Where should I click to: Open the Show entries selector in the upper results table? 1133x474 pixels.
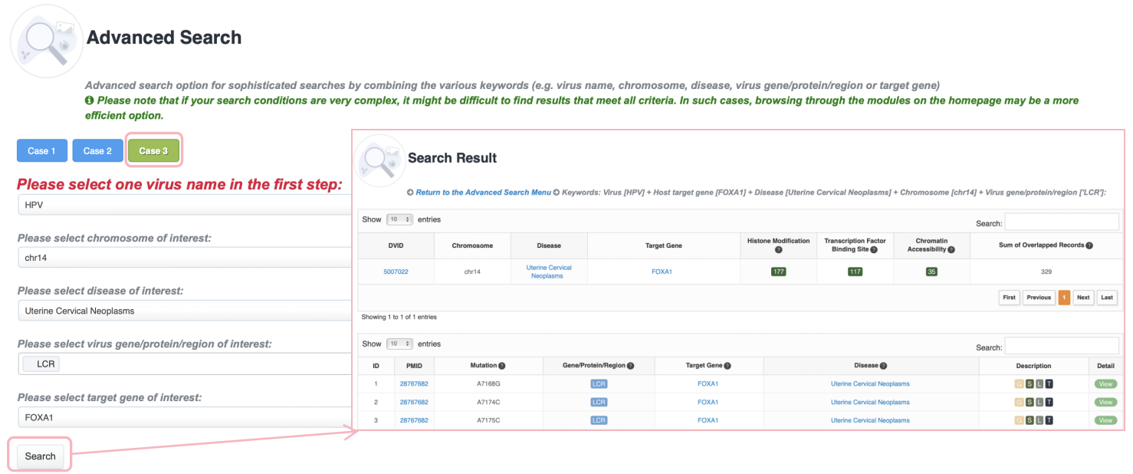pyautogui.click(x=399, y=219)
